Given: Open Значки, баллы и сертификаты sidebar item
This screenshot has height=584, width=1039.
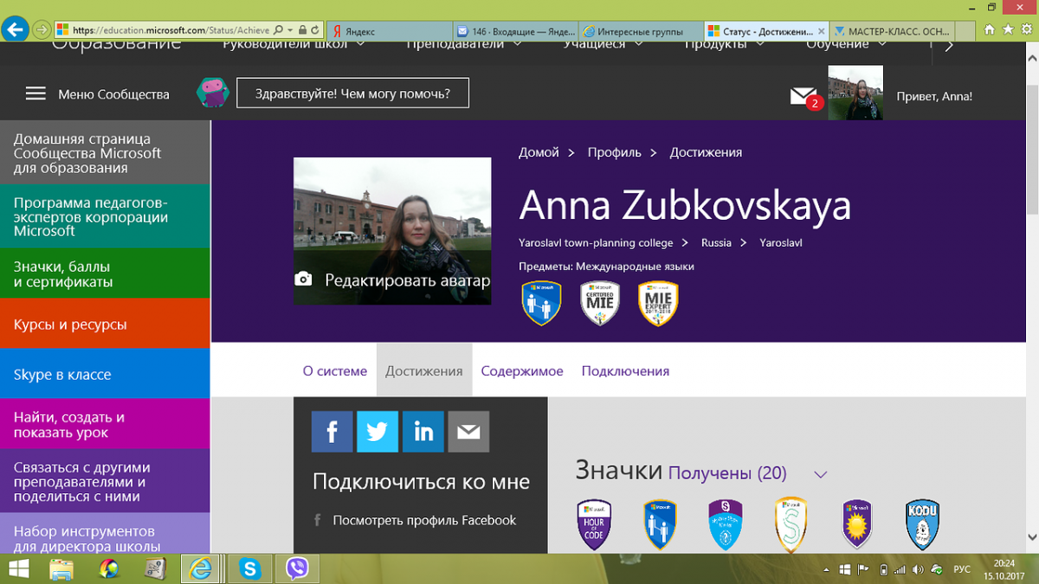Looking at the screenshot, I should (105, 273).
